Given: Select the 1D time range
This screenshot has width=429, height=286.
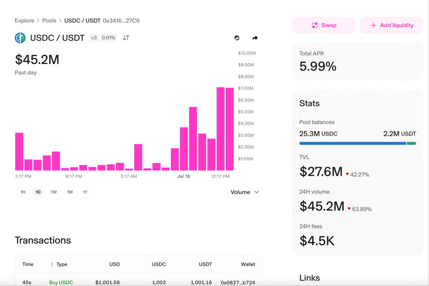Looking at the screenshot, I should coord(38,192).
